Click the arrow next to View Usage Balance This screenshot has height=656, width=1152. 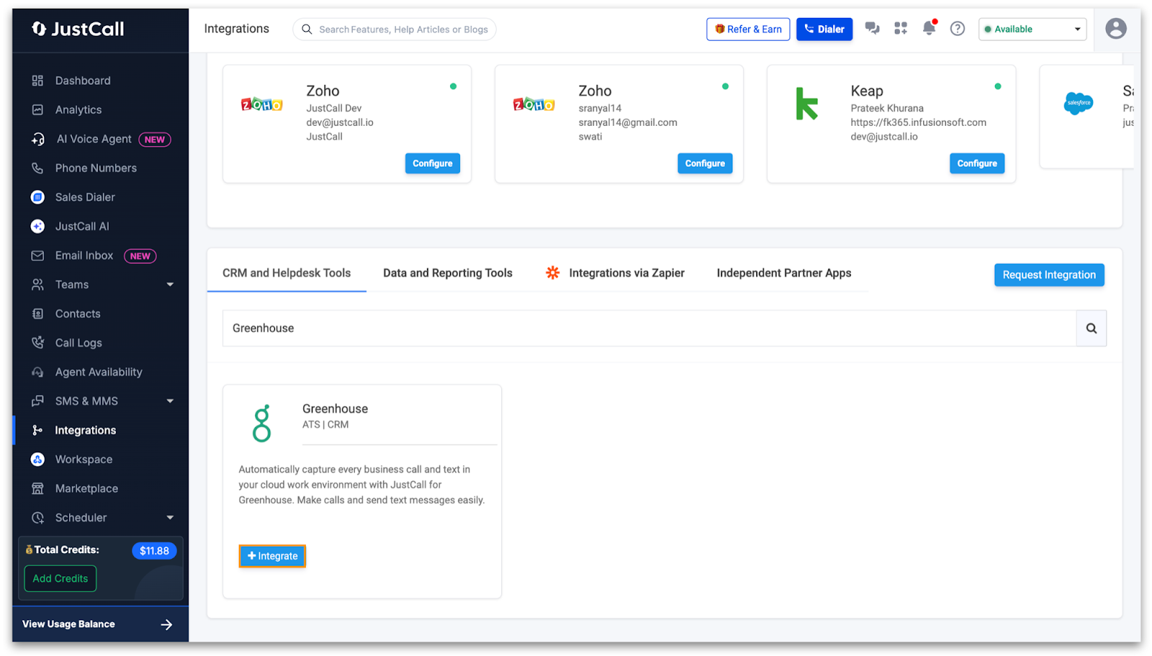coord(166,624)
